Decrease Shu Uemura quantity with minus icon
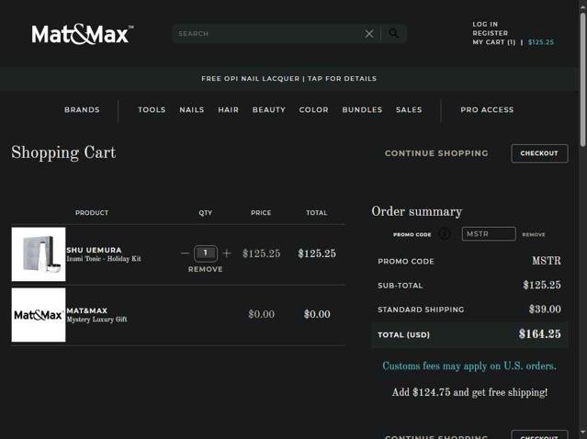This screenshot has width=587, height=439. click(x=185, y=253)
